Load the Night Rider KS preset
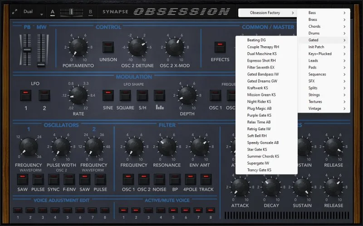Screen dimensions: 363x226 [x=266, y=102]
